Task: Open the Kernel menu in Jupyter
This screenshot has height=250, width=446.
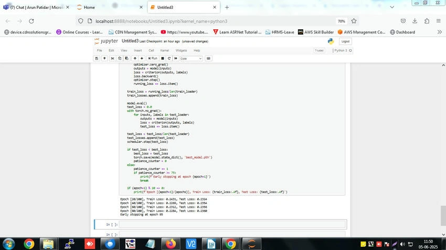Action: [165, 50]
